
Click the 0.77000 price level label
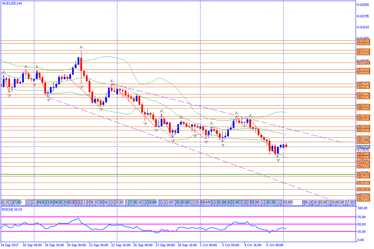click(x=363, y=167)
